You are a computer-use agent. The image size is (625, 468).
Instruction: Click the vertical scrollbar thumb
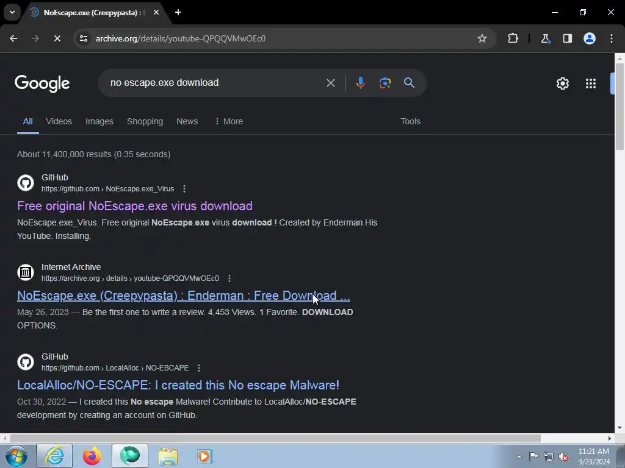coord(620,106)
